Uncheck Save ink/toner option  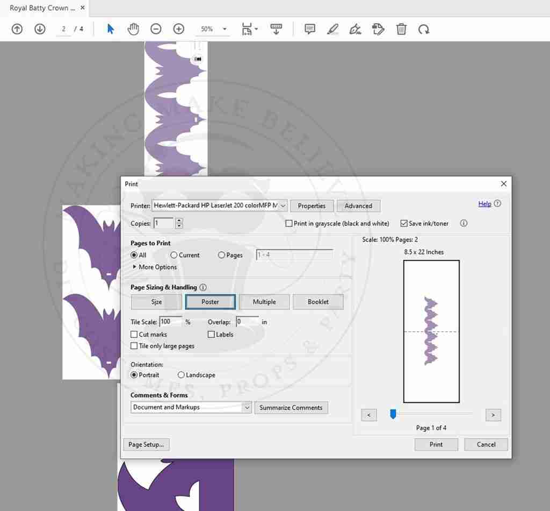[x=404, y=223]
